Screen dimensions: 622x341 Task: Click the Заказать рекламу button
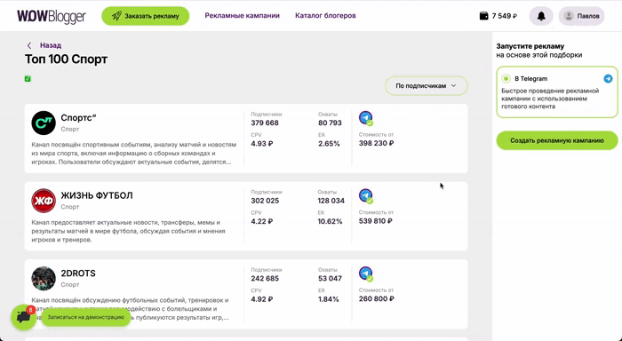click(145, 16)
